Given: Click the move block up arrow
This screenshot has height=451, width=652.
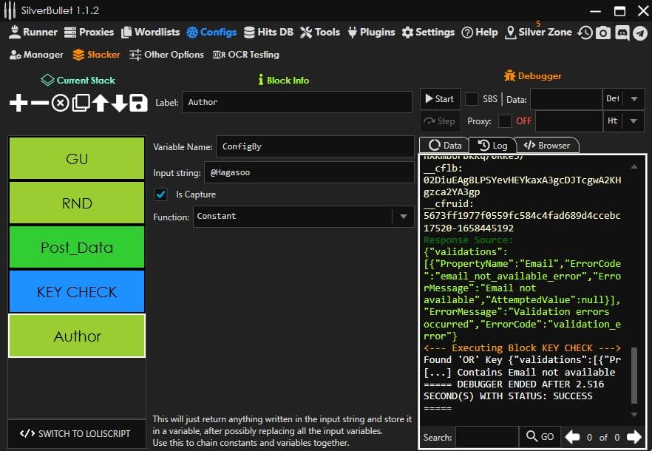Looking at the screenshot, I should [x=100, y=104].
